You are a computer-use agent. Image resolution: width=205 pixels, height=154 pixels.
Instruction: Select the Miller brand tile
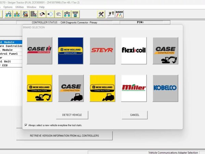click(134, 88)
